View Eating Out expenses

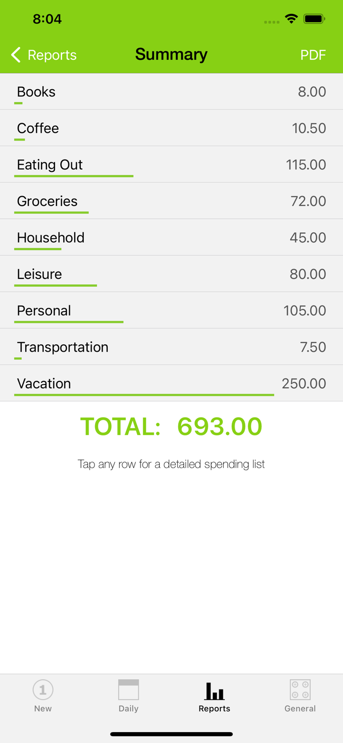171,164
